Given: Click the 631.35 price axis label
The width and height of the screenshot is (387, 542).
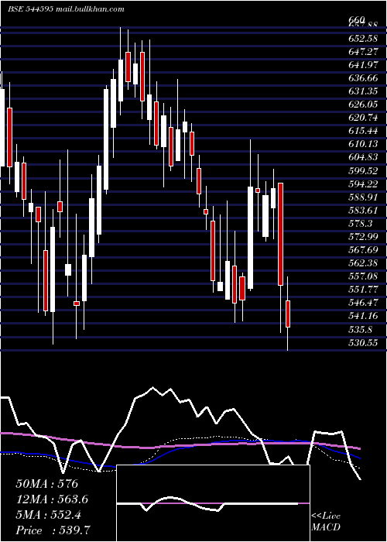Looking at the screenshot, I should pos(363,91).
